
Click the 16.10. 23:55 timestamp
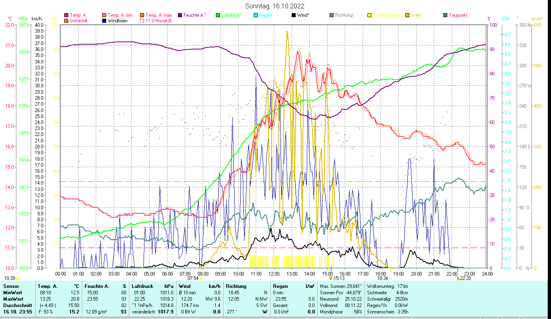[18, 311]
